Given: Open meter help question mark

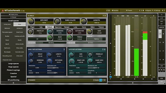Looking at the screenshot, I should pos(110,79).
